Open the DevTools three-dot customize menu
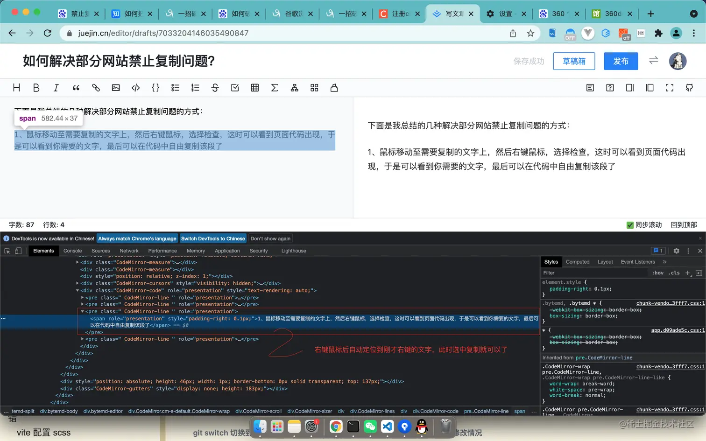The height and width of the screenshot is (441, 706). [688, 251]
